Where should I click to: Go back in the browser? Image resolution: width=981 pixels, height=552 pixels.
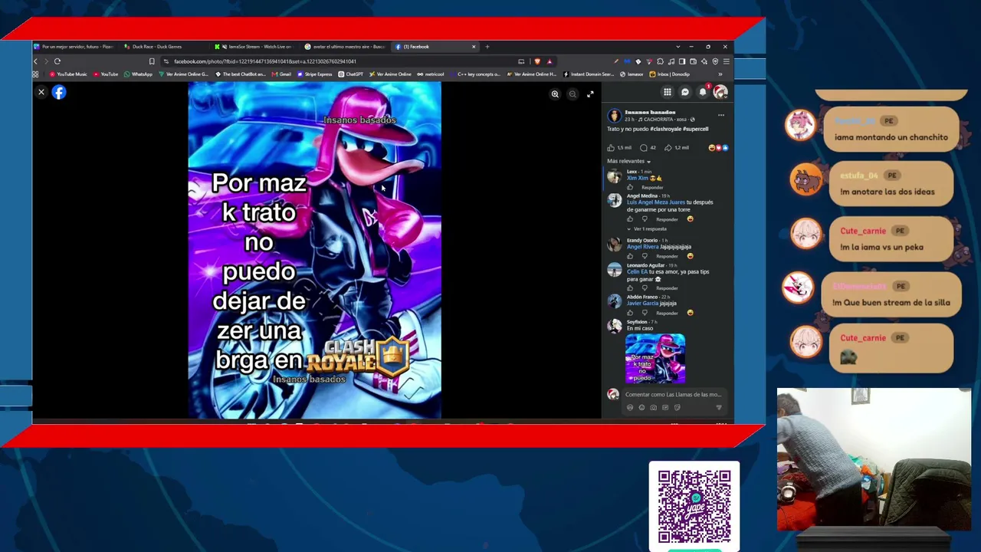point(35,61)
